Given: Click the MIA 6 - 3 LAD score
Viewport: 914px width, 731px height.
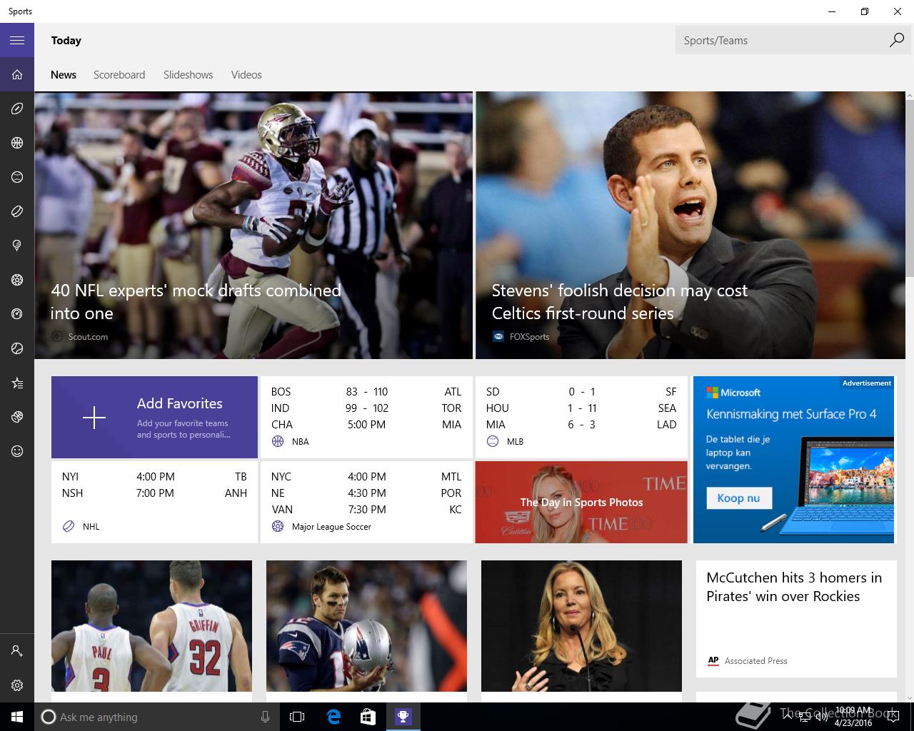Looking at the screenshot, I should (x=581, y=424).
